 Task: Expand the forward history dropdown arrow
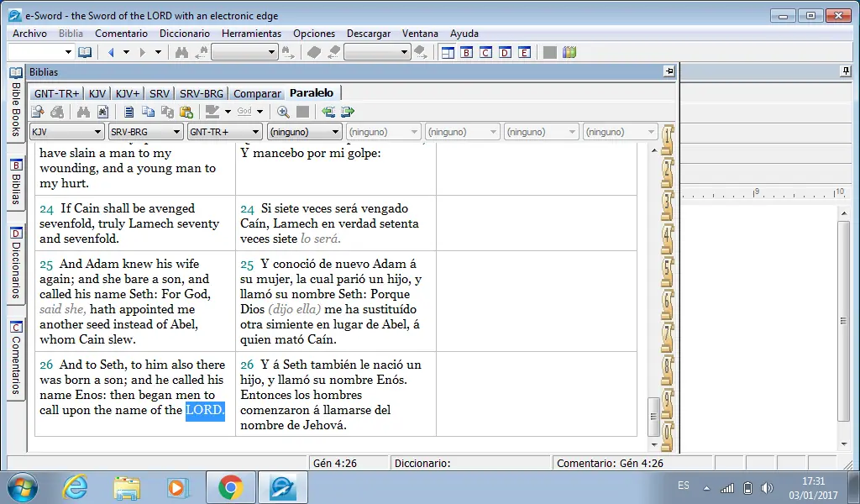click(158, 53)
